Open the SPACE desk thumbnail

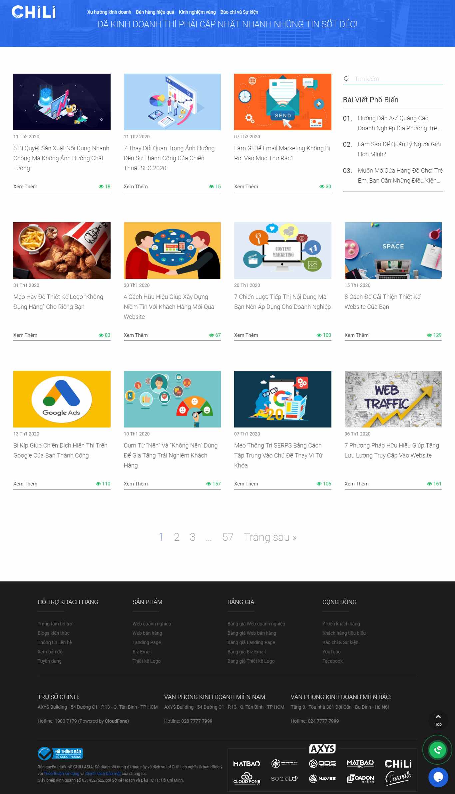(x=393, y=251)
